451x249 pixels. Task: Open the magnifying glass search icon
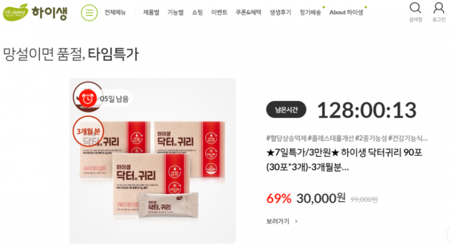coord(415,8)
